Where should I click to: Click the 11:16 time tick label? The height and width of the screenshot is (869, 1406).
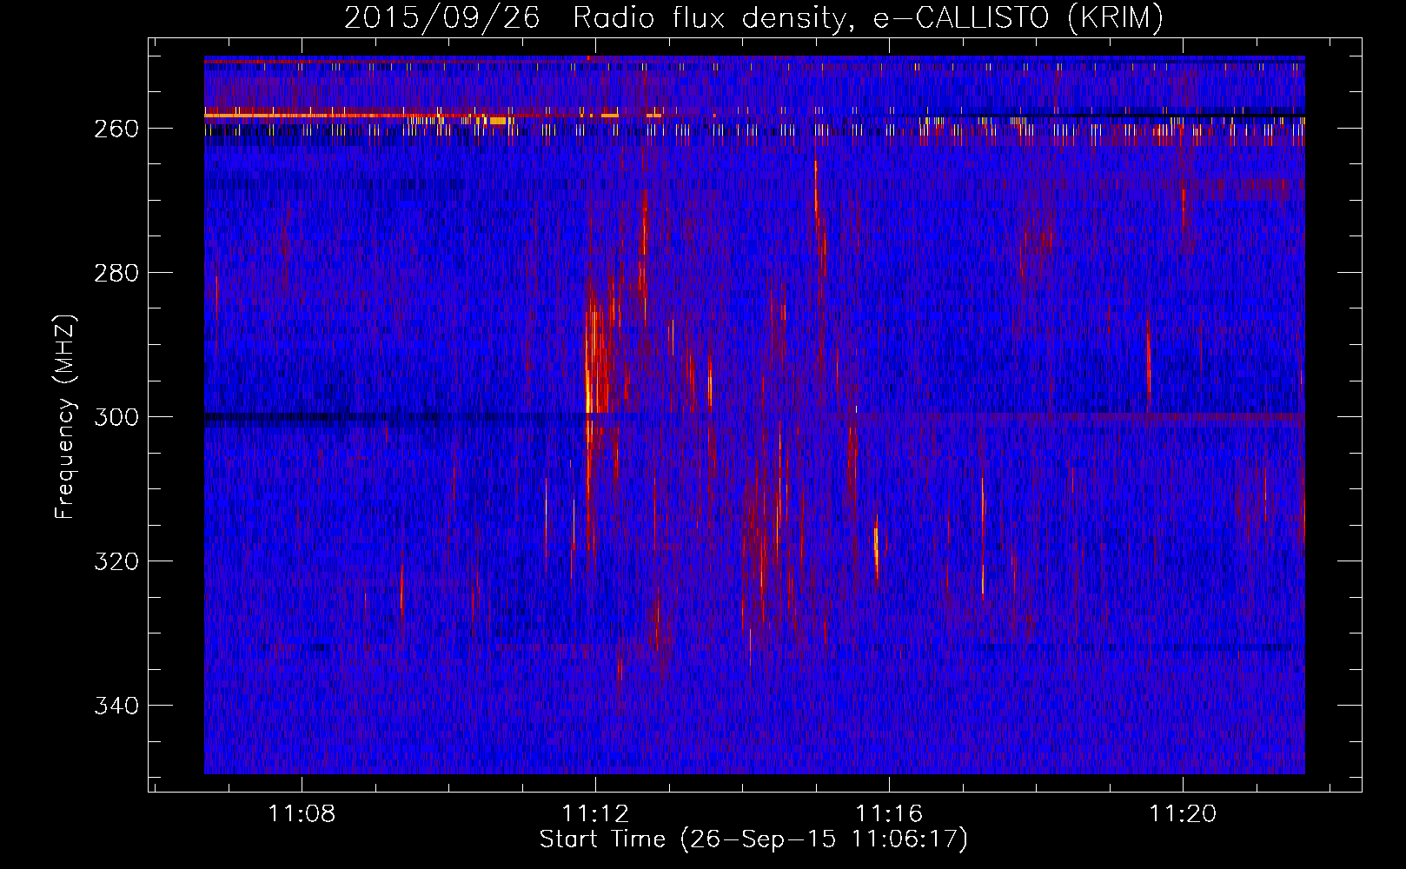tap(889, 814)
